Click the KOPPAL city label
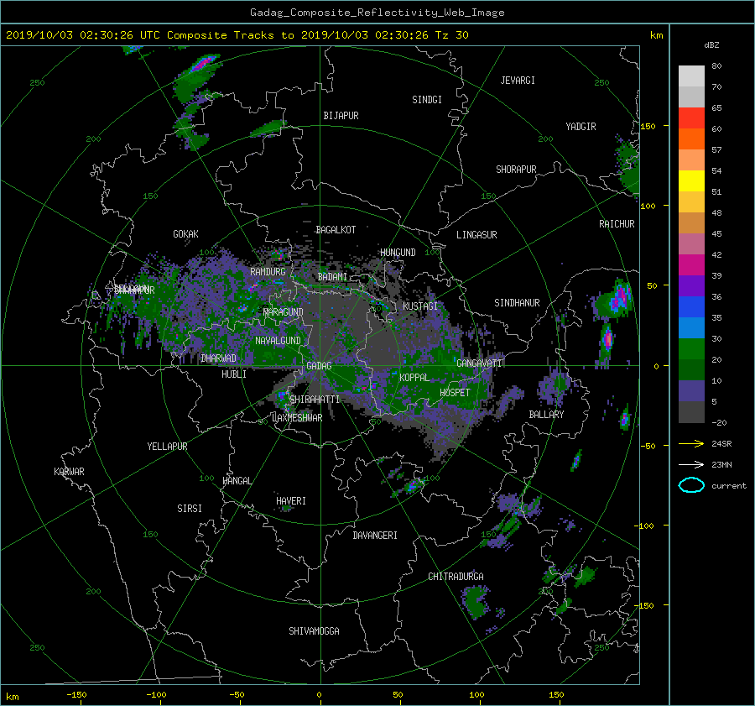Screen dimensions: 755x706 (x=414, y=378)
